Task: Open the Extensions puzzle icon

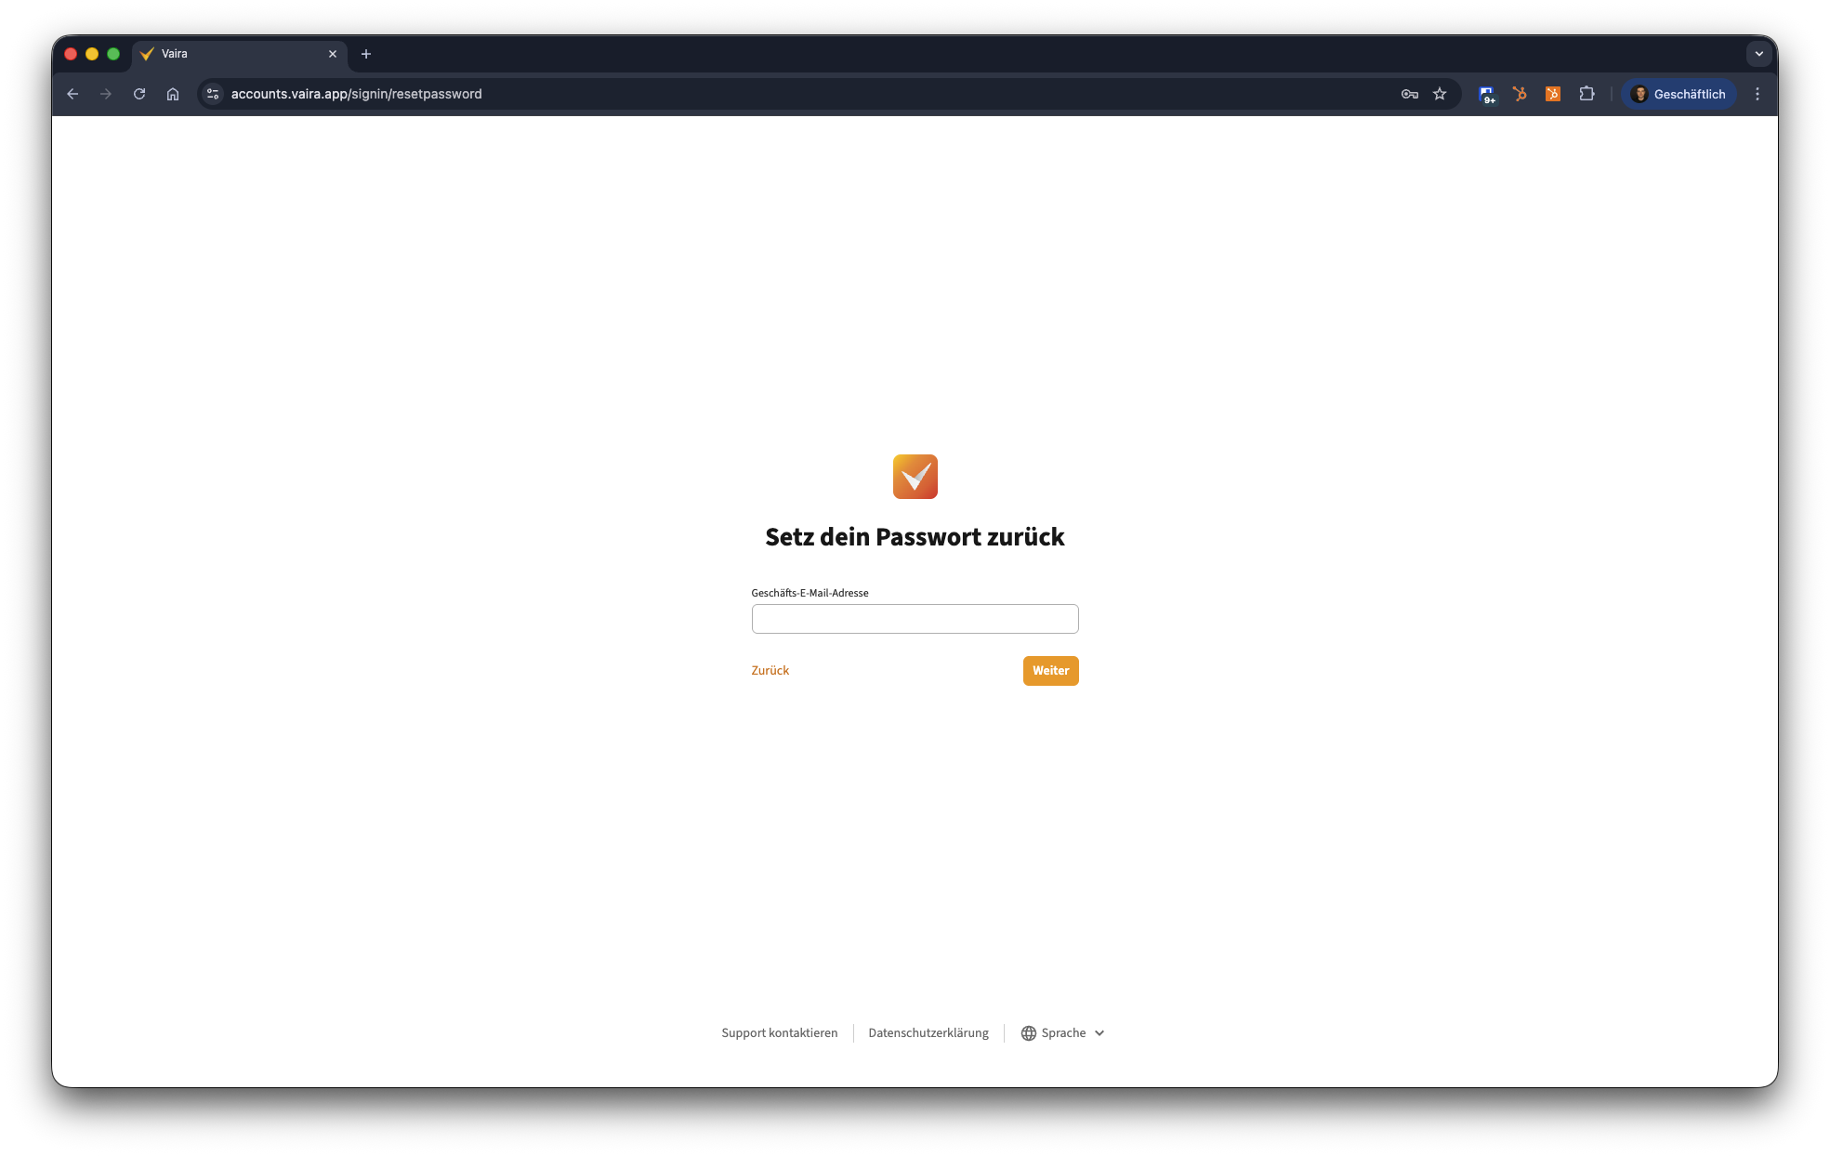Action: [x=1586, y=94]
